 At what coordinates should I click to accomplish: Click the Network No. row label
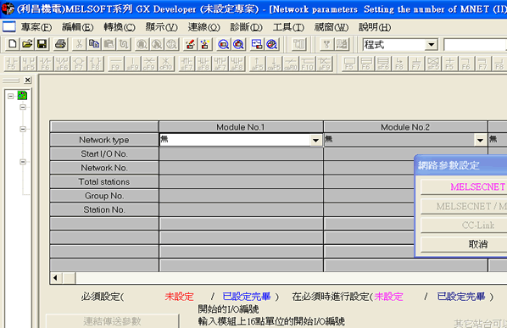104,168
